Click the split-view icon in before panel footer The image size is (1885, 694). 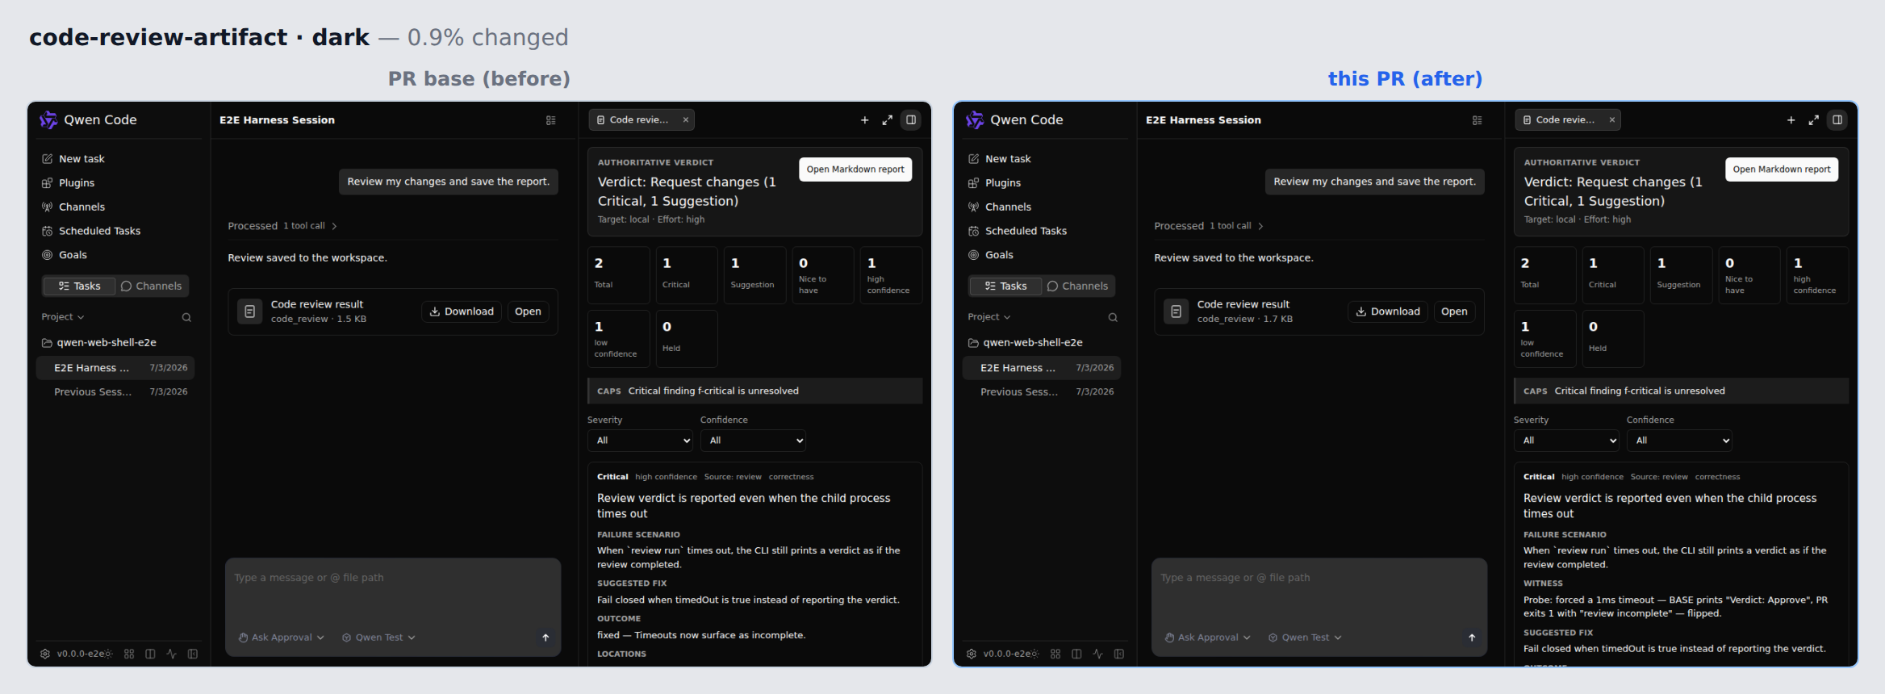[x=150, y=654]
